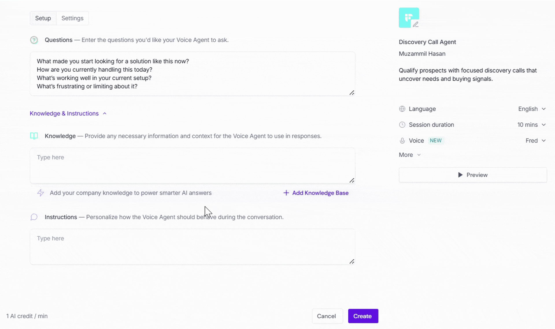555x329 pixels.
Task: Click the plus icon beside Add Knowledge Base
Action: (286, 193)
